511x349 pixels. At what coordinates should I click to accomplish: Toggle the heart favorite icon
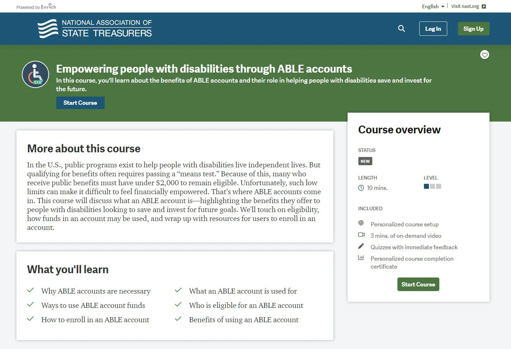click(x=484, y=55)
